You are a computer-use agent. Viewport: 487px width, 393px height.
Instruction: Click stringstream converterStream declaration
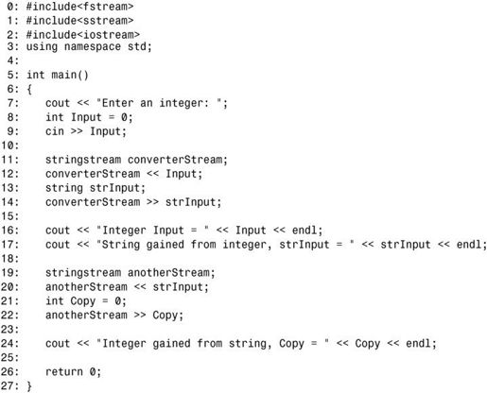click(x=136, y=160)
